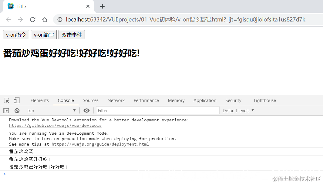Open the Performance tab
The height and width of the screenshot is (184, 323).
point(146,100)
